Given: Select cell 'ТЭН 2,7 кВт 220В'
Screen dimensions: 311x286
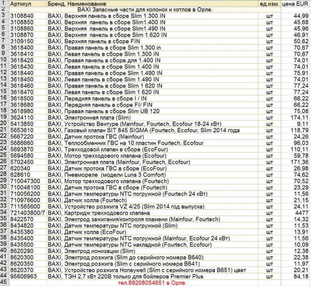Looking at the screenshot, I should [x=153, y=277].
